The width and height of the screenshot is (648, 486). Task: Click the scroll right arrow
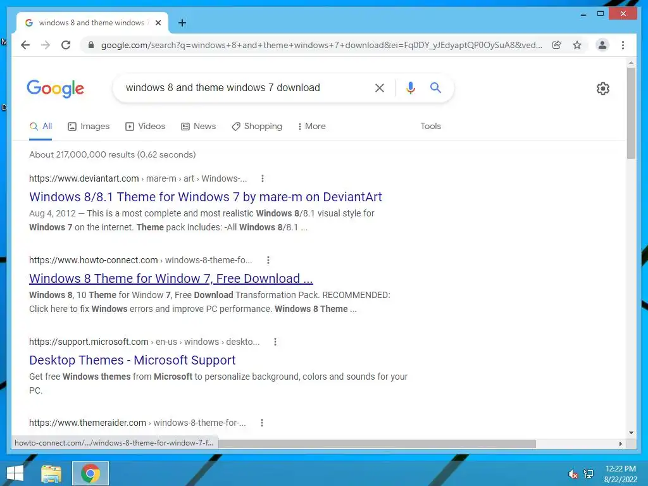(620, 444)
